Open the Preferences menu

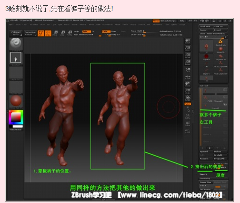tap(108, 25)
